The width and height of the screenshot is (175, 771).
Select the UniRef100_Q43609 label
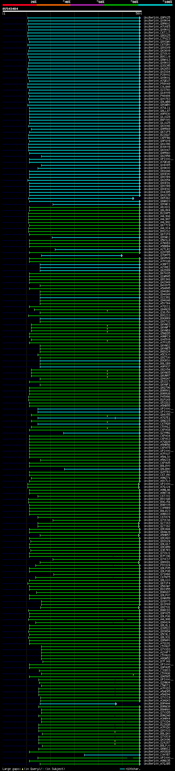coord(157,51)
